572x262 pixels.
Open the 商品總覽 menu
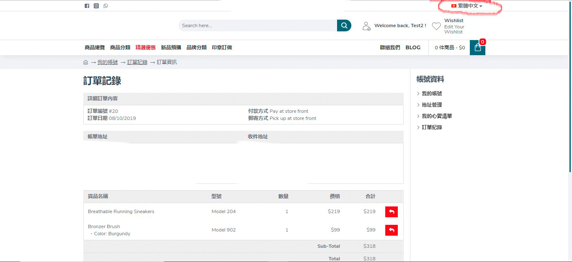coord(95,48)
